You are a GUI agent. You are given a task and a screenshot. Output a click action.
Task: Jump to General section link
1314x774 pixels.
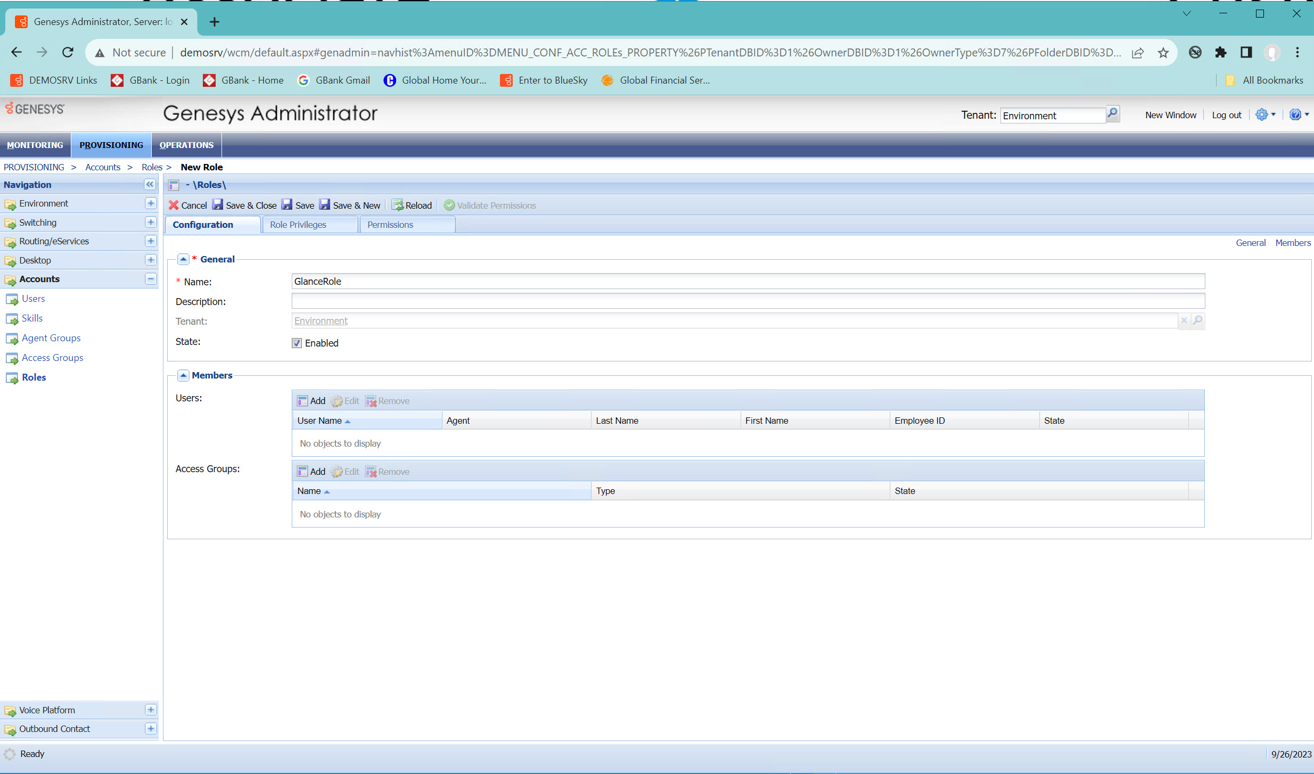[1250, 243]
